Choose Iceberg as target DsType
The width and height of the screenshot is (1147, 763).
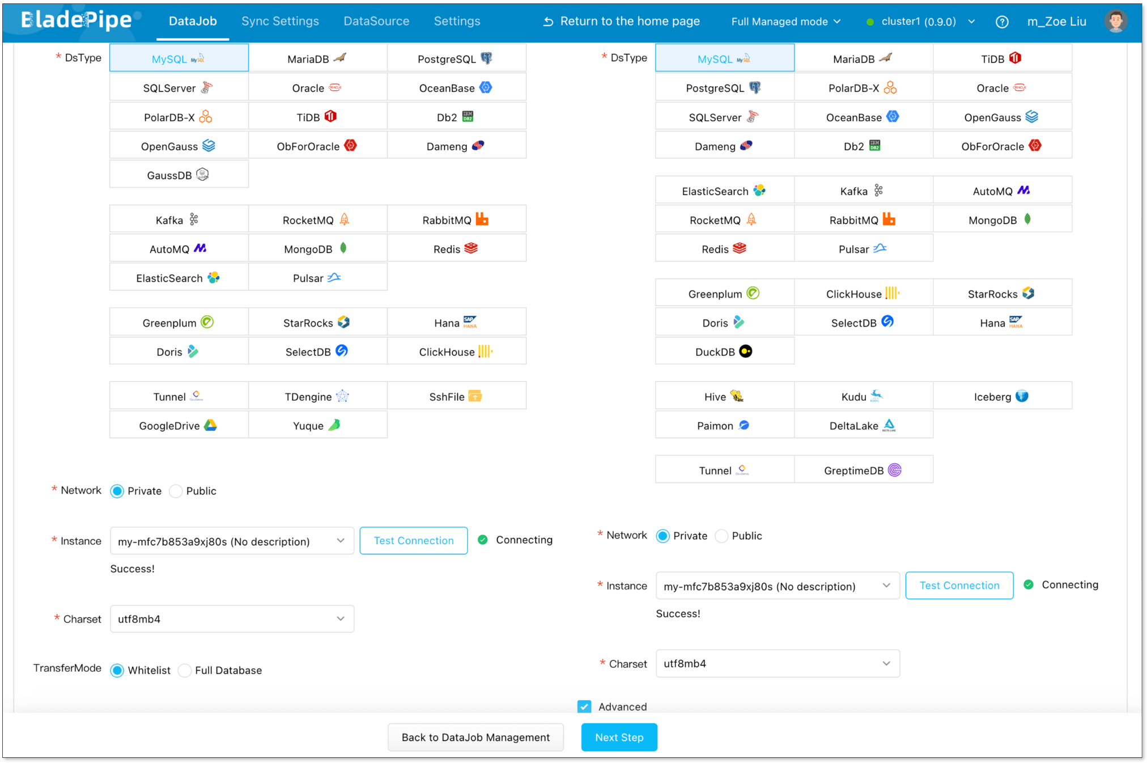point(1001,396)
